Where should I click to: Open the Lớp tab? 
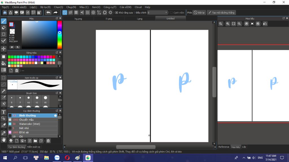(x=244, y=147)
